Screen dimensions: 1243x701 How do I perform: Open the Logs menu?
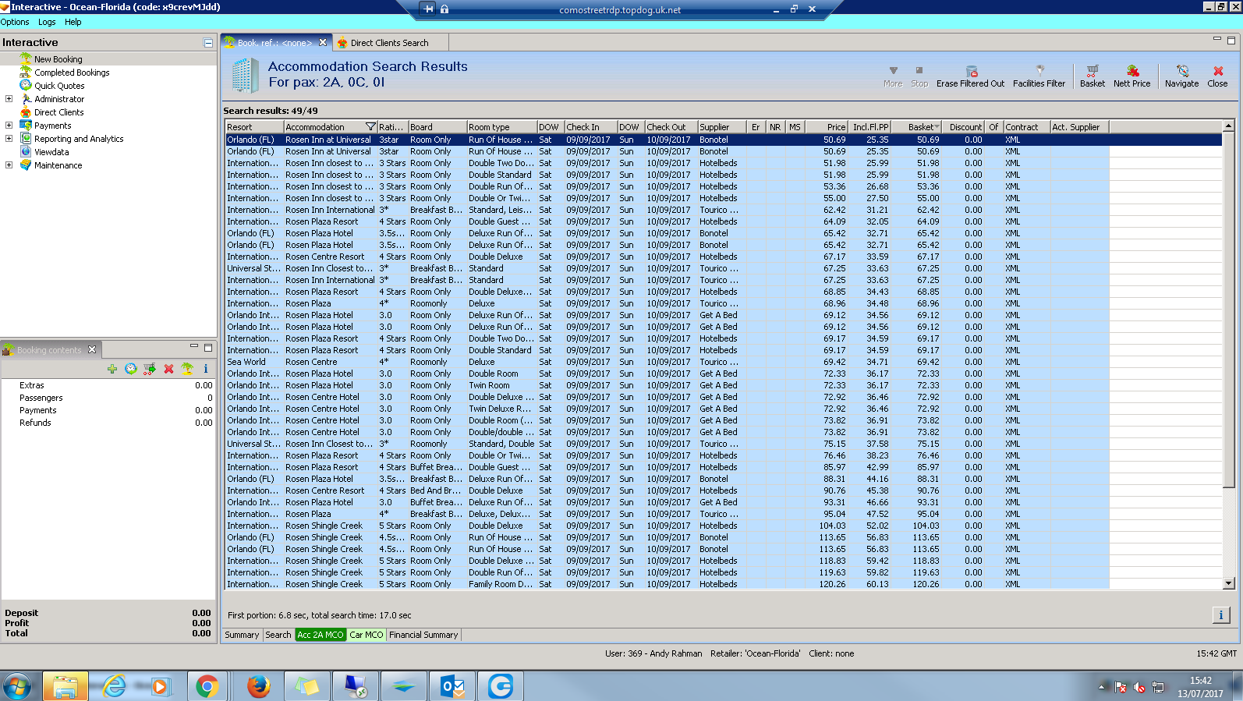pyautogui.click(x=47, y=22)
